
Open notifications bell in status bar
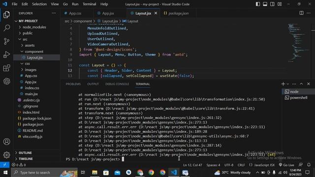309,165
